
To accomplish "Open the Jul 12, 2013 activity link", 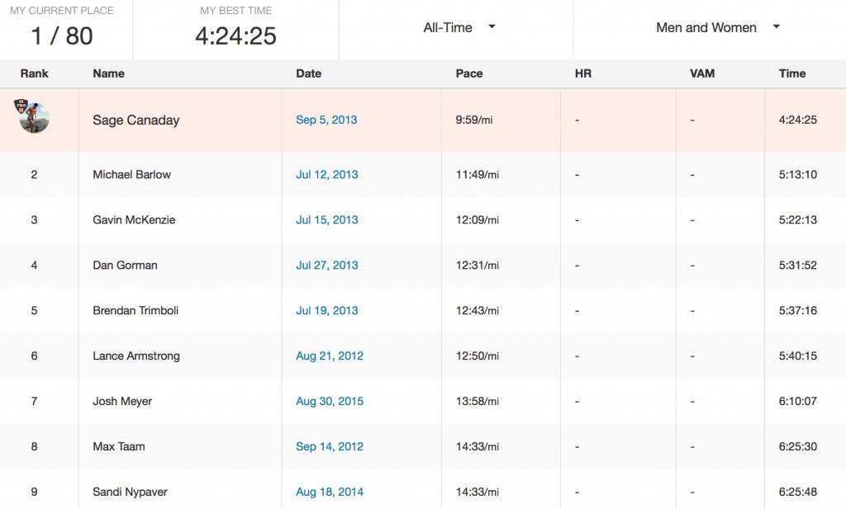I will pyautogui.click(x=326, y=175).
